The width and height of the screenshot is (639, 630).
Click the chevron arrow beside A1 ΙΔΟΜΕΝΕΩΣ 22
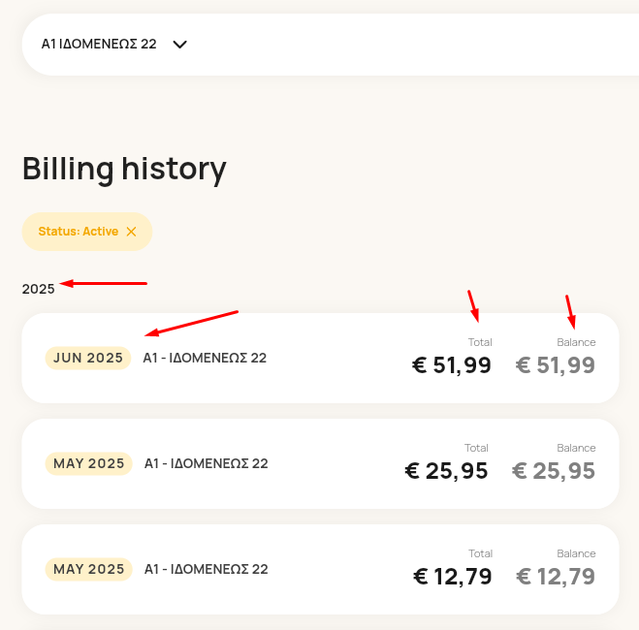(x=179, y=44)
